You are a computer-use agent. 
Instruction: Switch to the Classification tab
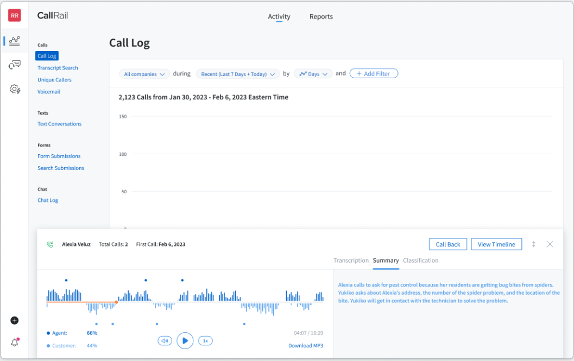point(420,261)
